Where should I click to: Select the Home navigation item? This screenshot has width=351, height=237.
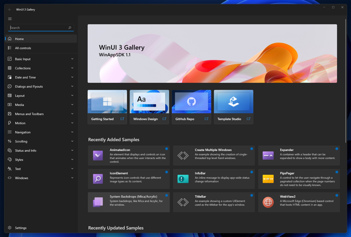[x=41, y=39]
